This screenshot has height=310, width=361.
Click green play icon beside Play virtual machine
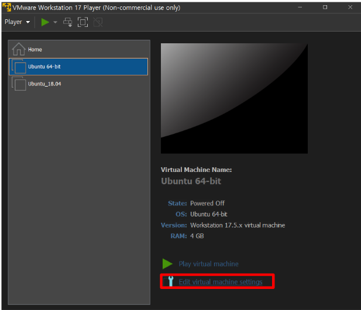[167, 264]
